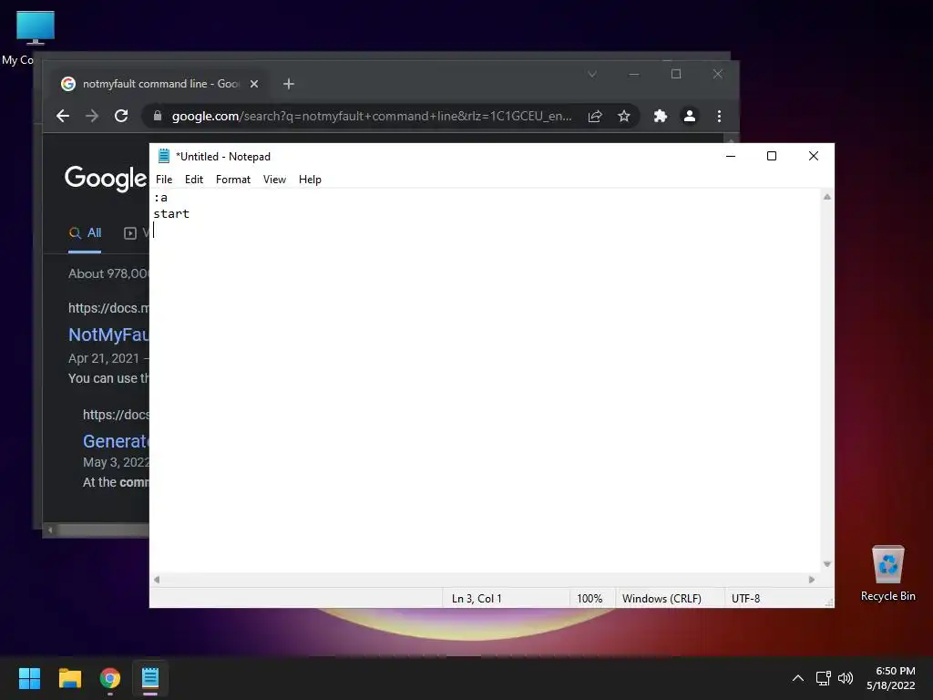Show hidden system tray icons
The height and width of the screenshot is (700, 933).
pyautogui.click(x=798, y=678)
